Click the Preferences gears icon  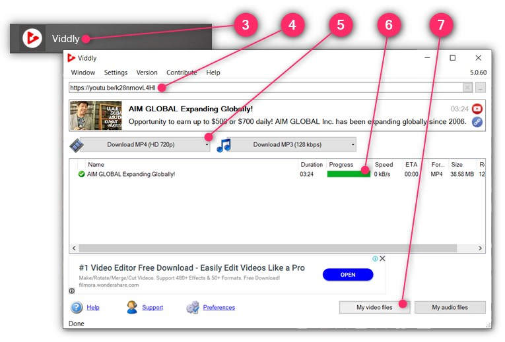tap(193, 307)
